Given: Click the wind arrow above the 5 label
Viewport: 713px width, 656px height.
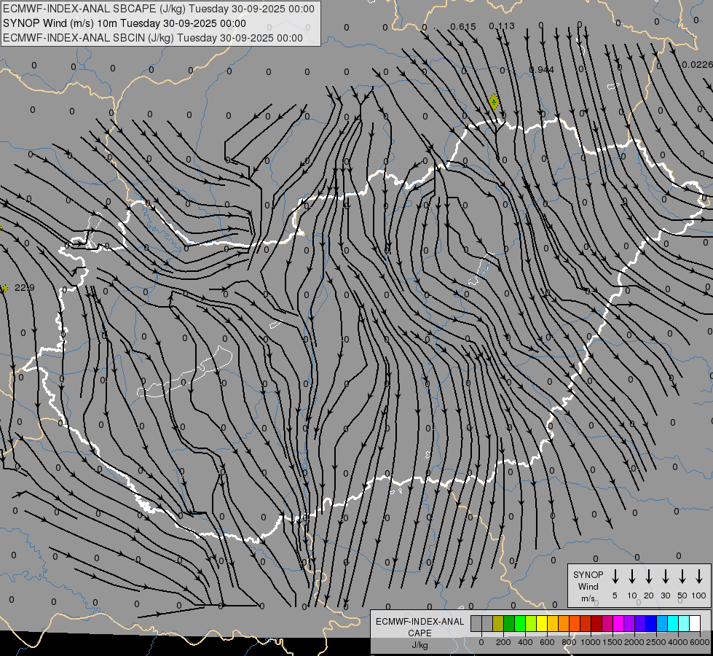Looking at the screenshot, I should (615, 577).
